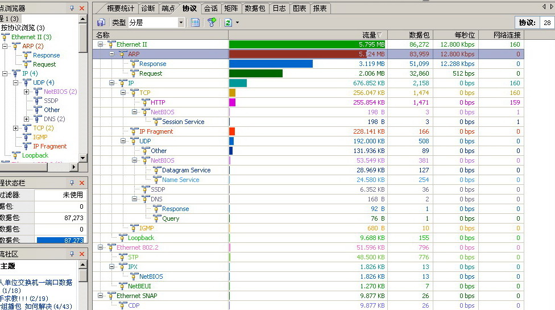Switch to the 概要统计 tab
The image size is (555, 310).
coord(121,8)
